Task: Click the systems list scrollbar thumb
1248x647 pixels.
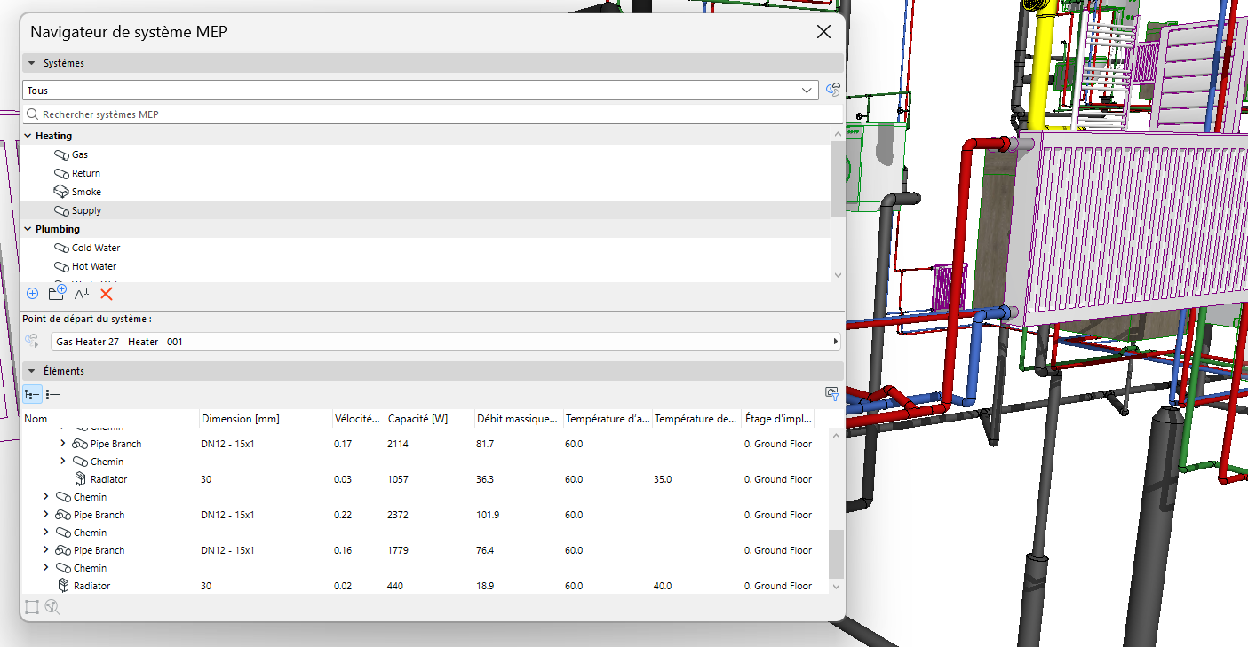Action: click(837, 179)
